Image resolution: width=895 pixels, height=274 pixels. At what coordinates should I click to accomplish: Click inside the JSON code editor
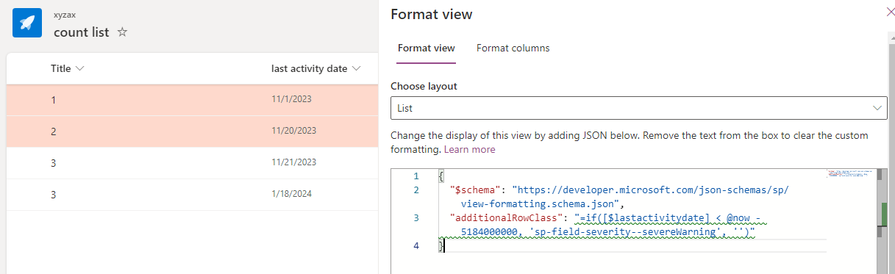(x=632, y=220)
